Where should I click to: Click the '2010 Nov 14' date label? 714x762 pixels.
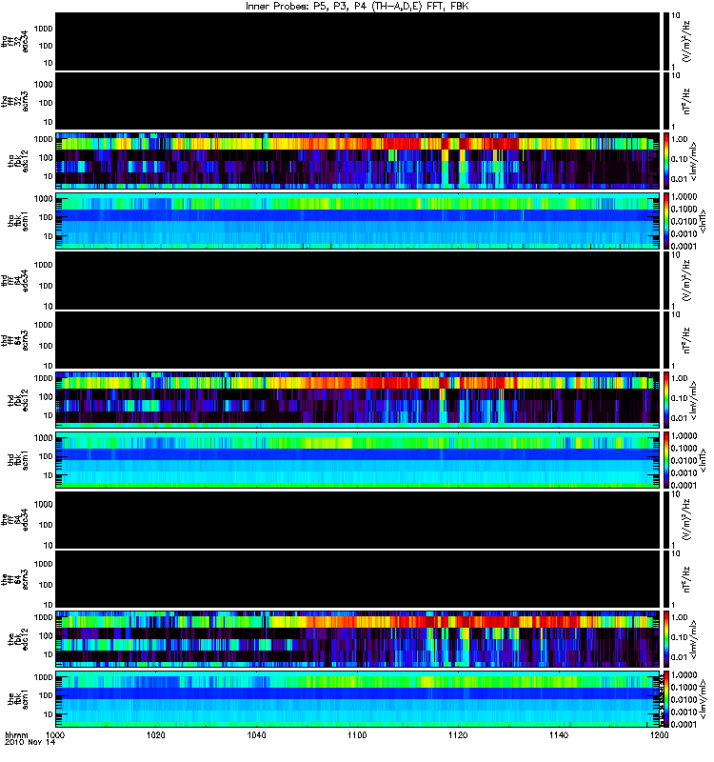click(x=30, y=742)
